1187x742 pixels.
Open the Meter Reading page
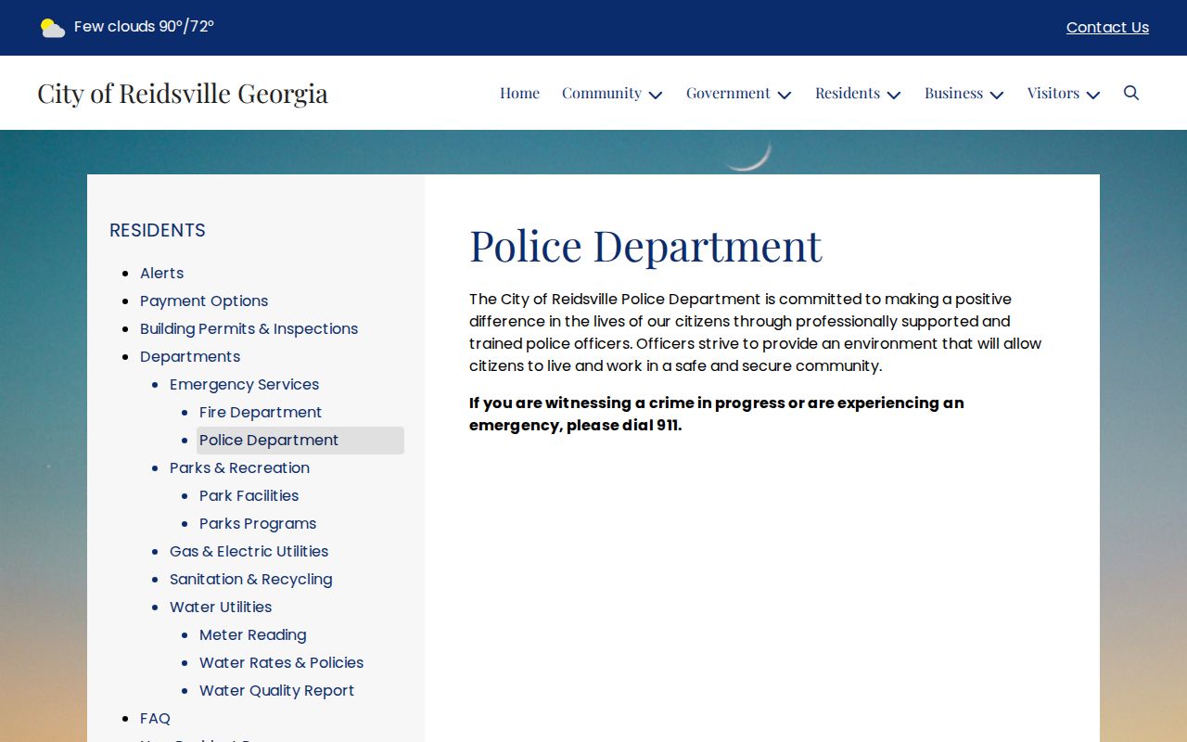(253, 634)
